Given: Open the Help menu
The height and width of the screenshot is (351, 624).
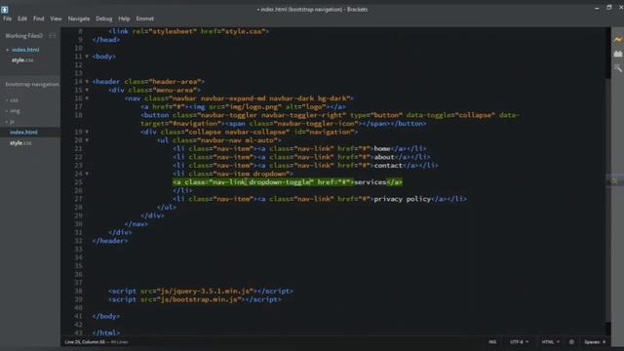Looking at the screenshot, I should [x=124, y=19].
